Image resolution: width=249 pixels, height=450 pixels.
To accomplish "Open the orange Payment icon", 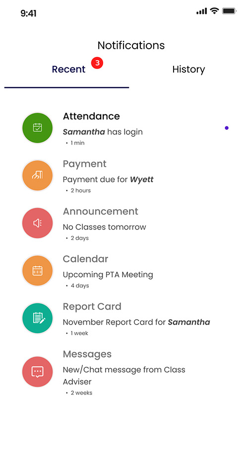I will 38,175.
